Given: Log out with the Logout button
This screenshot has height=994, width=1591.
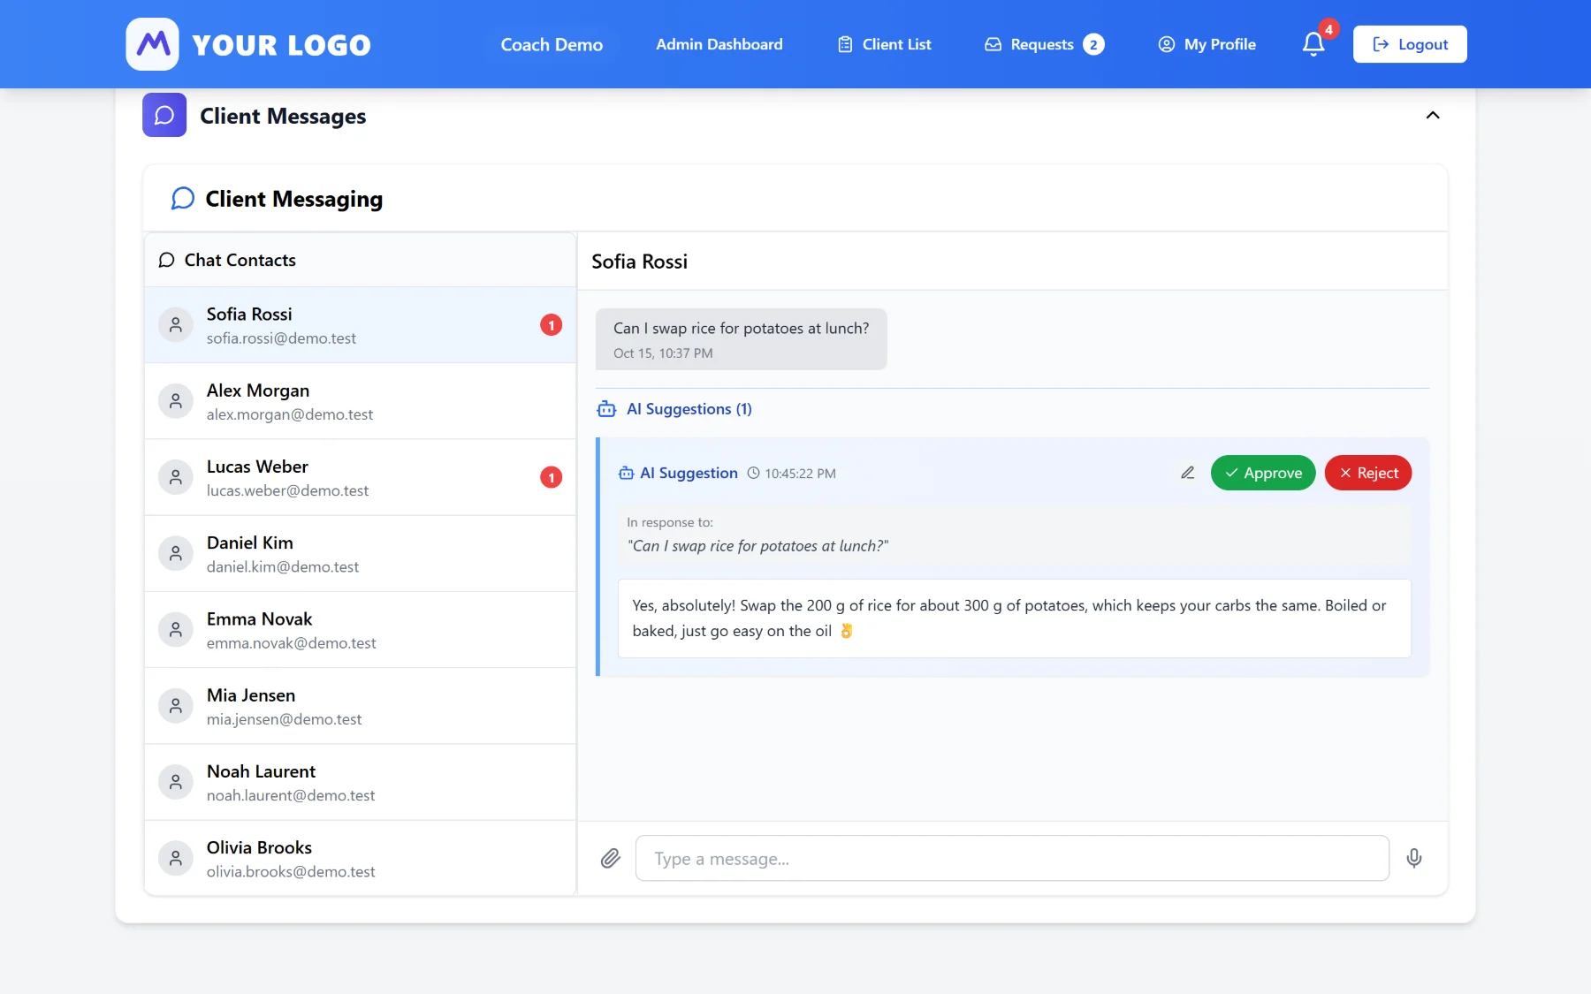Looking at the screenshot, I should pyautogui.click(x=1410, y=44).
